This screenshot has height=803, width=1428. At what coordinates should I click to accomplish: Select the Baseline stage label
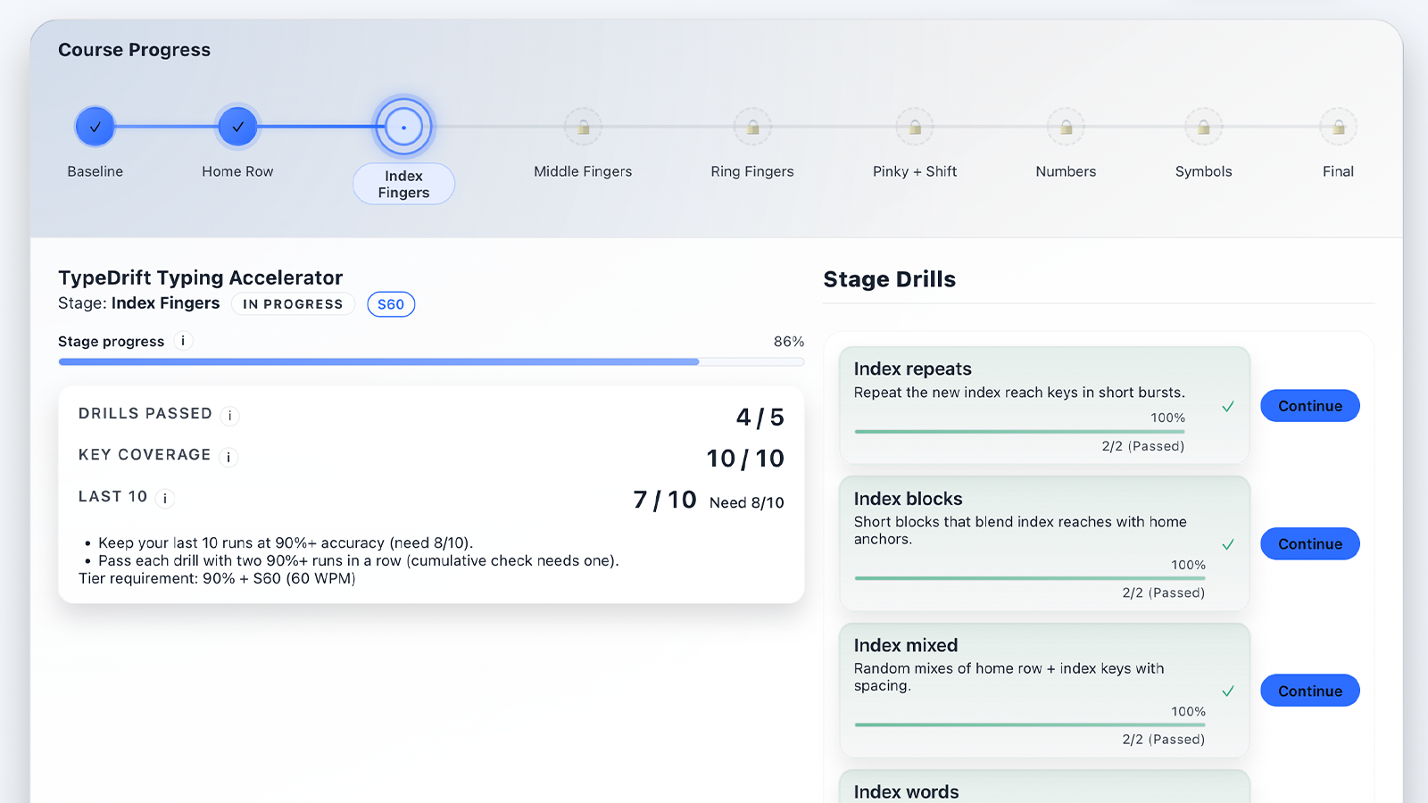(x=95, y=171)
